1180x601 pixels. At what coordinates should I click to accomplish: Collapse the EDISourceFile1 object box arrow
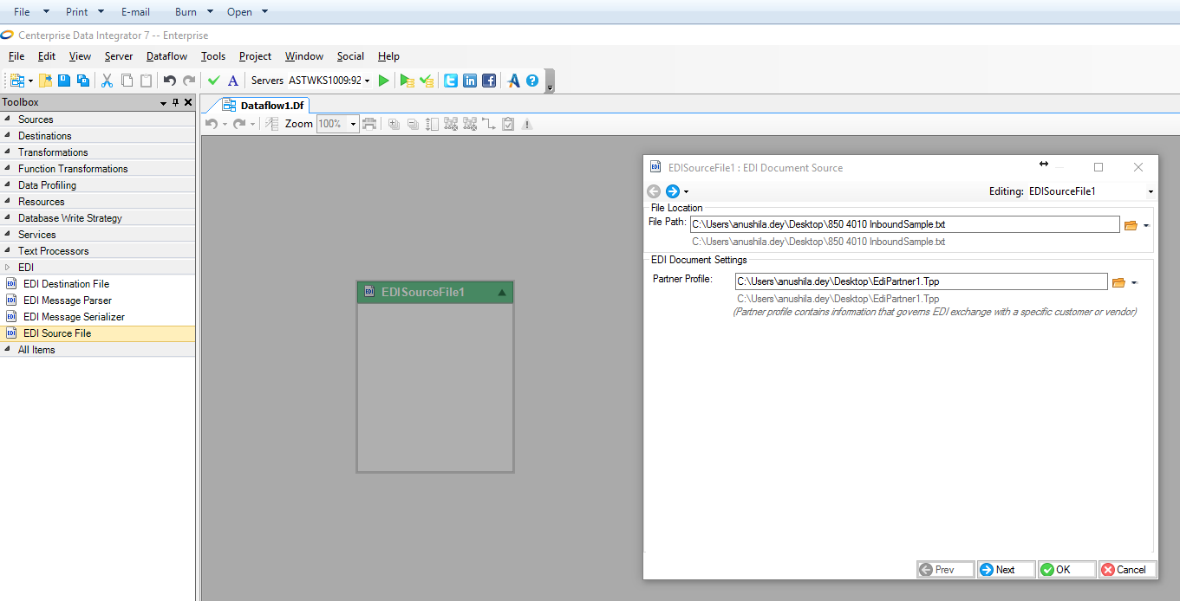(x=502, y=293)
